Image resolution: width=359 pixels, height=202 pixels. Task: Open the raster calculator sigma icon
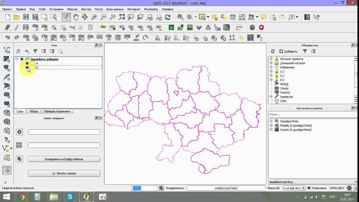(x=259, y=38)
